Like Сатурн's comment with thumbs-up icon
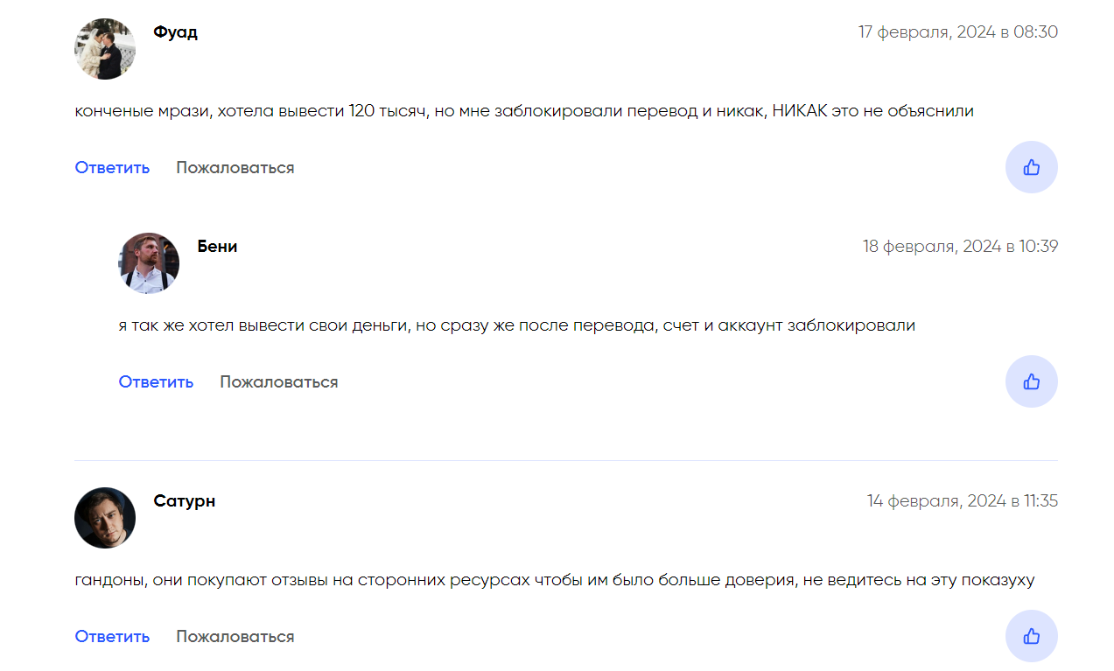The width and height of the screenshot is (1114, 671). coord(1031,636)
